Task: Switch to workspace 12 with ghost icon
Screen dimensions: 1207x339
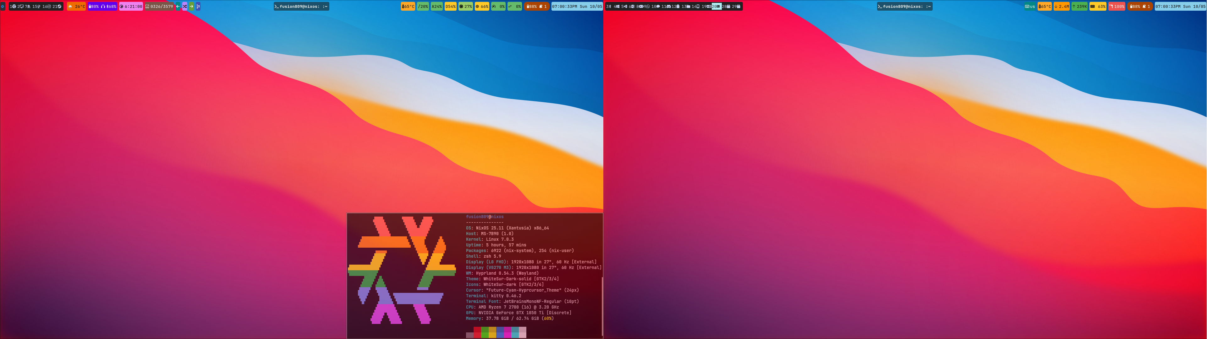Action: pos(676,7)
